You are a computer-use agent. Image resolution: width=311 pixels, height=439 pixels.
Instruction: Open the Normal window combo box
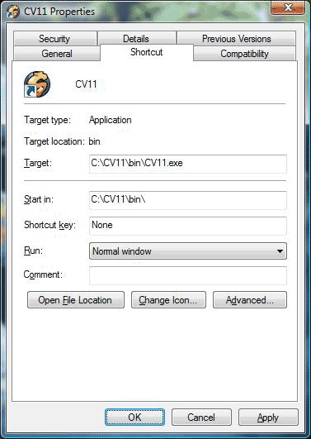coord(188,251)
